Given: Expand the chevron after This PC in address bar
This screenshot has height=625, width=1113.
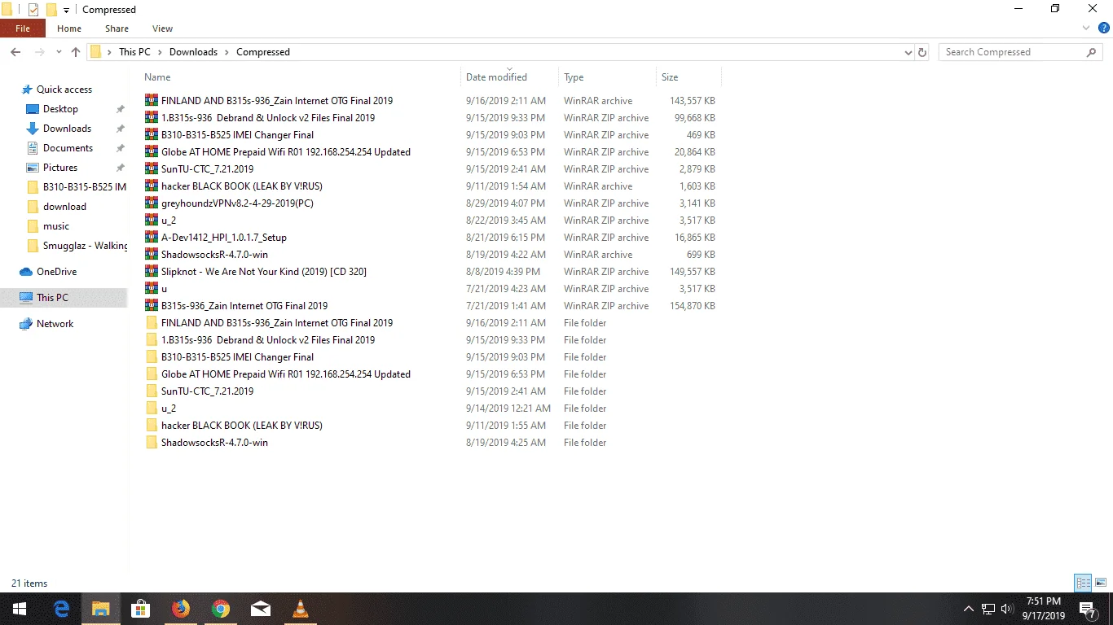Looking at the screenshot, I should 160,52.
